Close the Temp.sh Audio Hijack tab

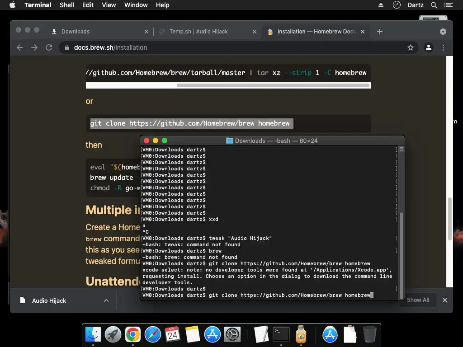[255, 32]
